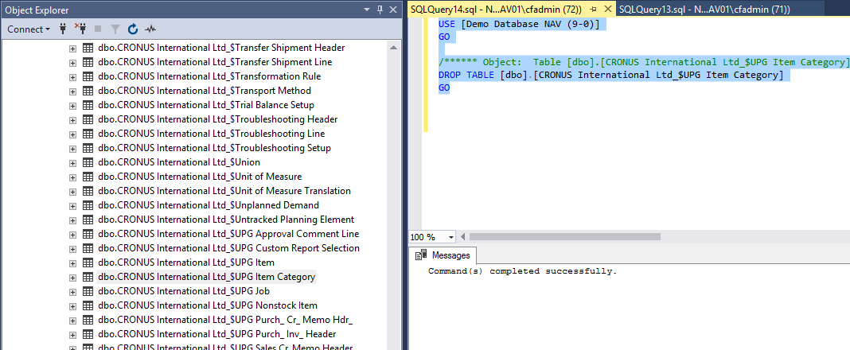This screenshot has width=850, height=350.
Task: Click the query editor horizontal scrollbar thumb
Action: pyautogui.click(x=564, y=237)
